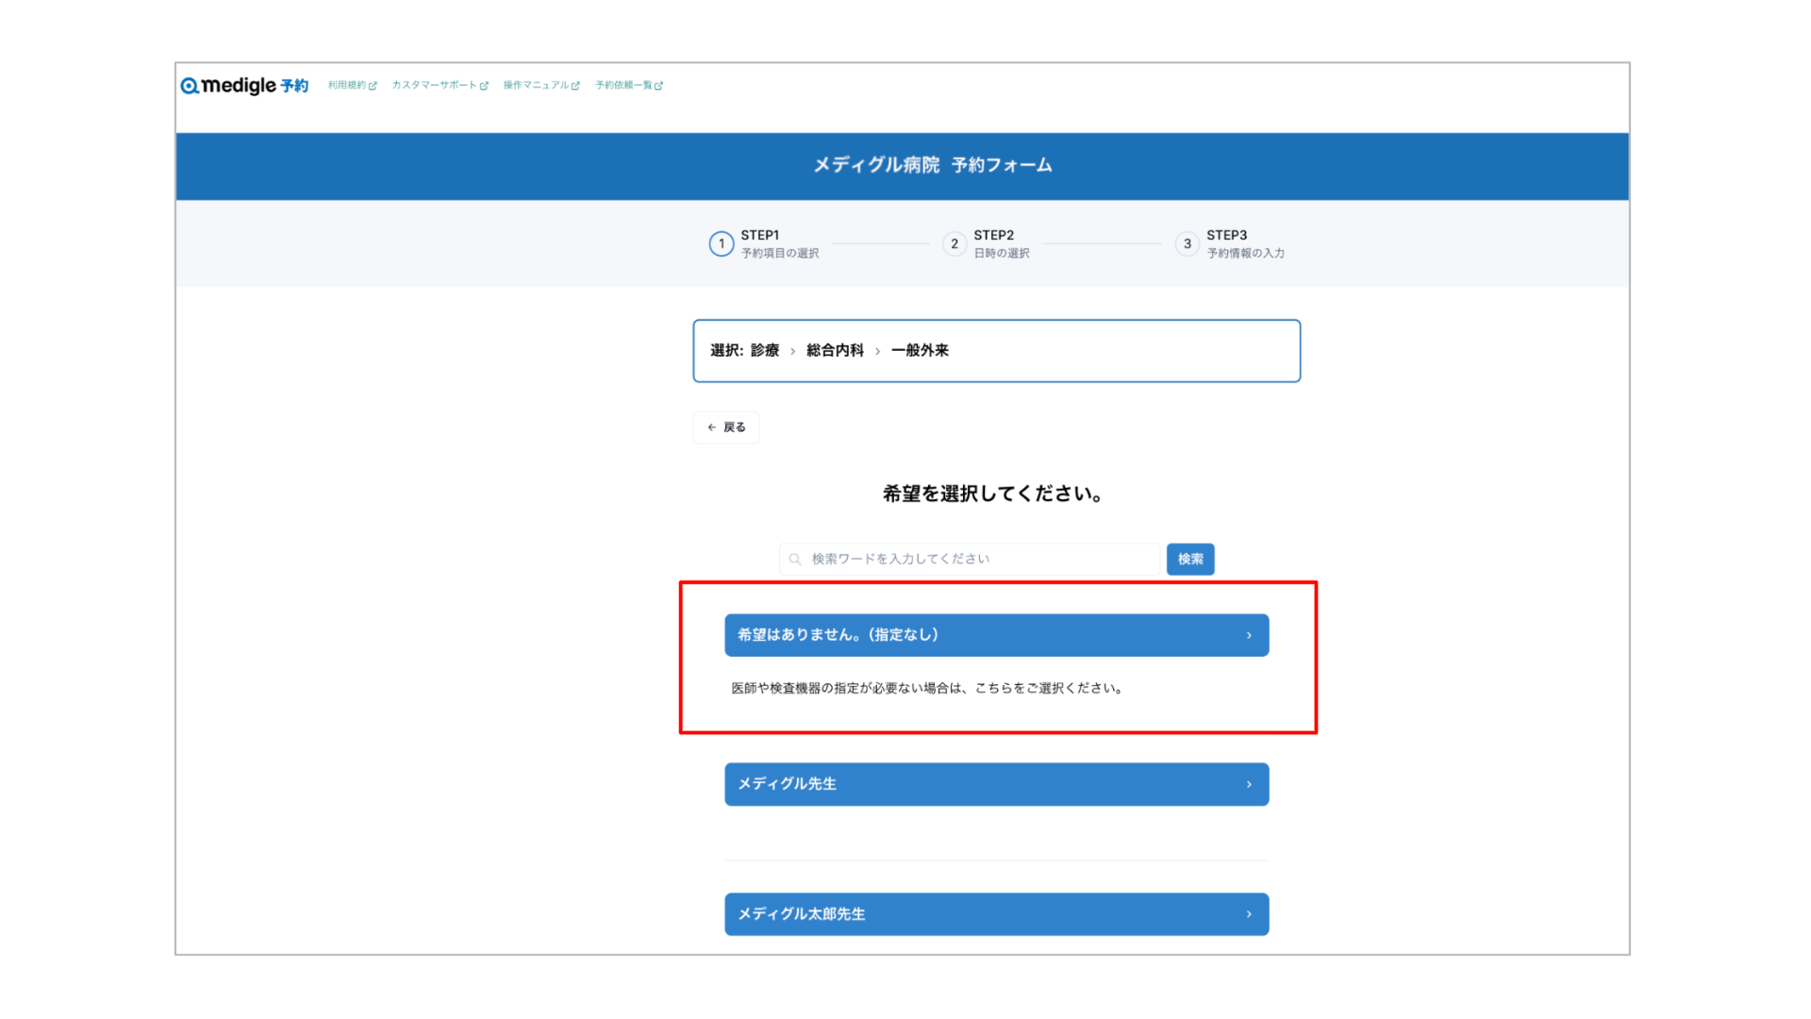Click external-link icon beside カスタマーサポート
This screenshot has height=1019, width=1811.
coord(484,86)
